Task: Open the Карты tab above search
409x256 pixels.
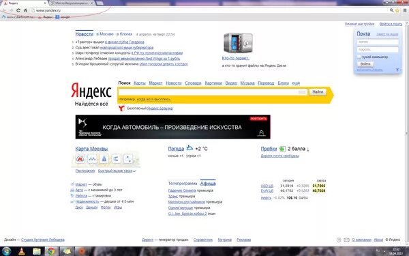Action: coord(140,83)
